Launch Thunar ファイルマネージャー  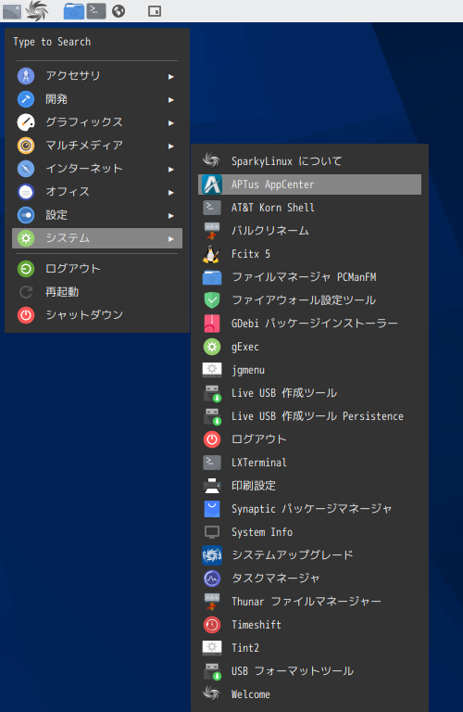click(x=309, y=601)
